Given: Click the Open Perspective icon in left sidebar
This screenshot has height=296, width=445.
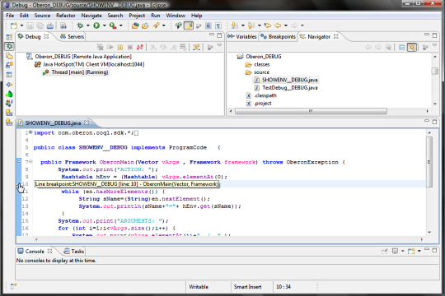Looking at the screenshot, I should click(9, 37).
